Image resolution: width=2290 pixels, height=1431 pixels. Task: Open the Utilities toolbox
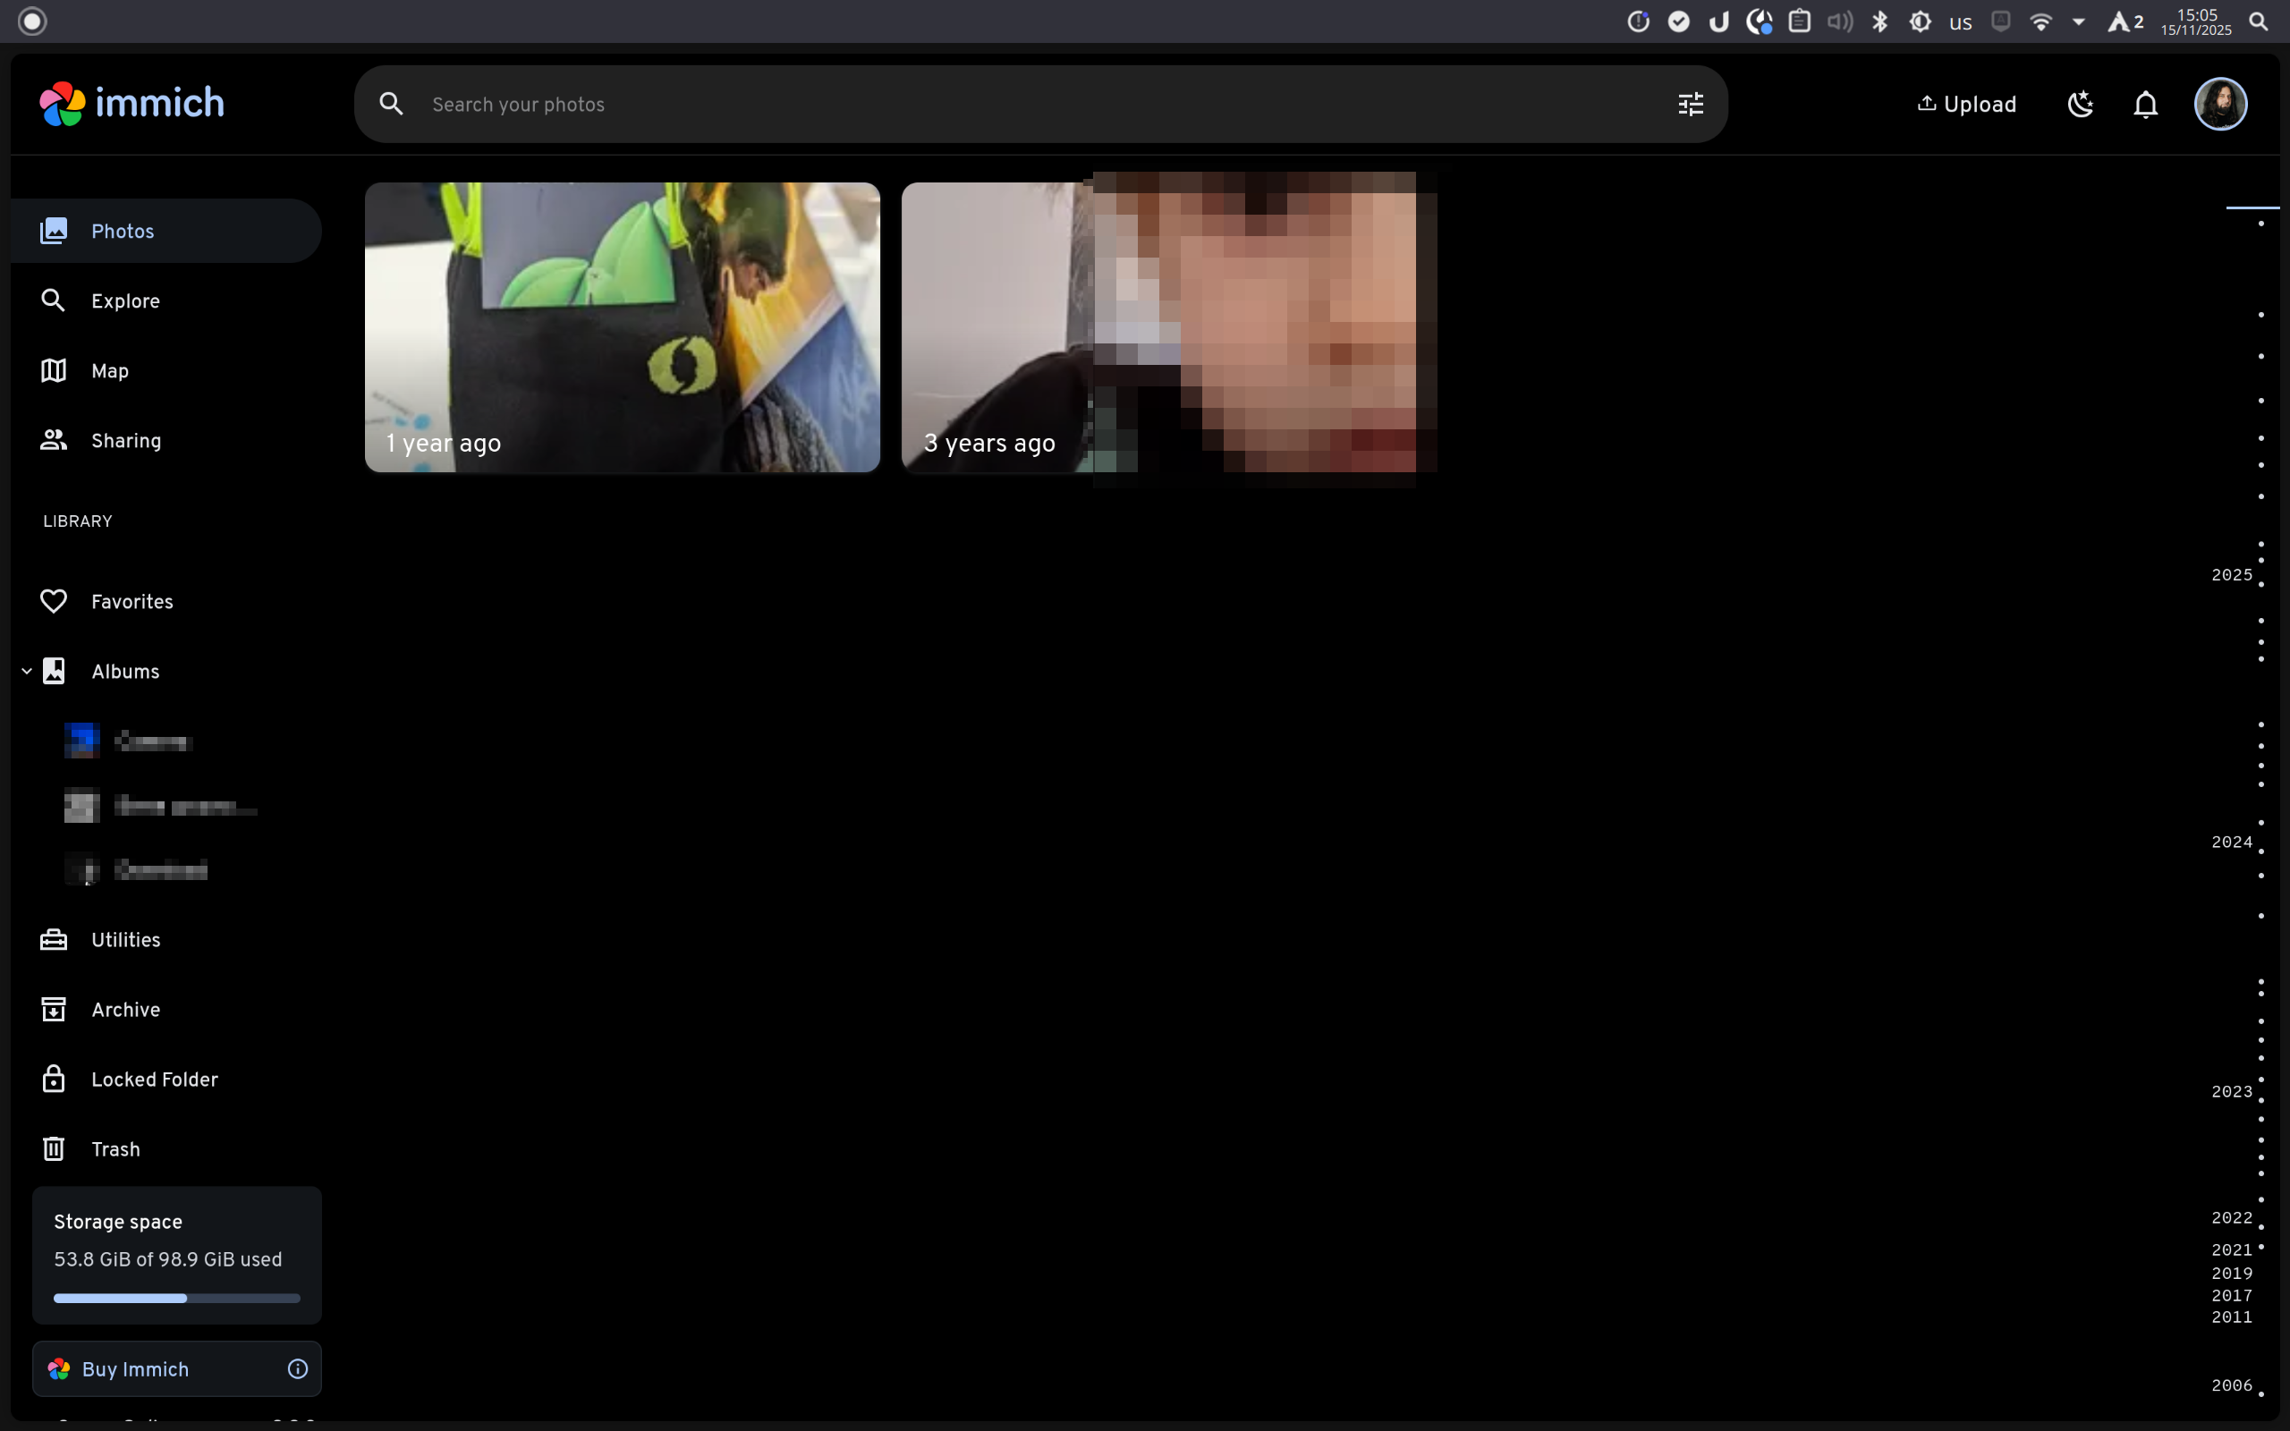54,940
